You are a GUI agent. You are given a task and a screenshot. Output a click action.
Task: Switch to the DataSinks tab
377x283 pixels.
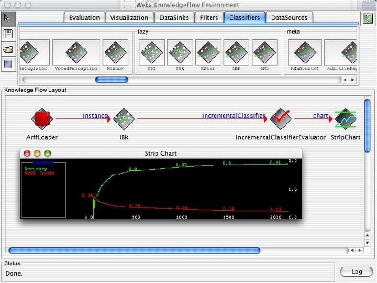click(x=174, y=18)
